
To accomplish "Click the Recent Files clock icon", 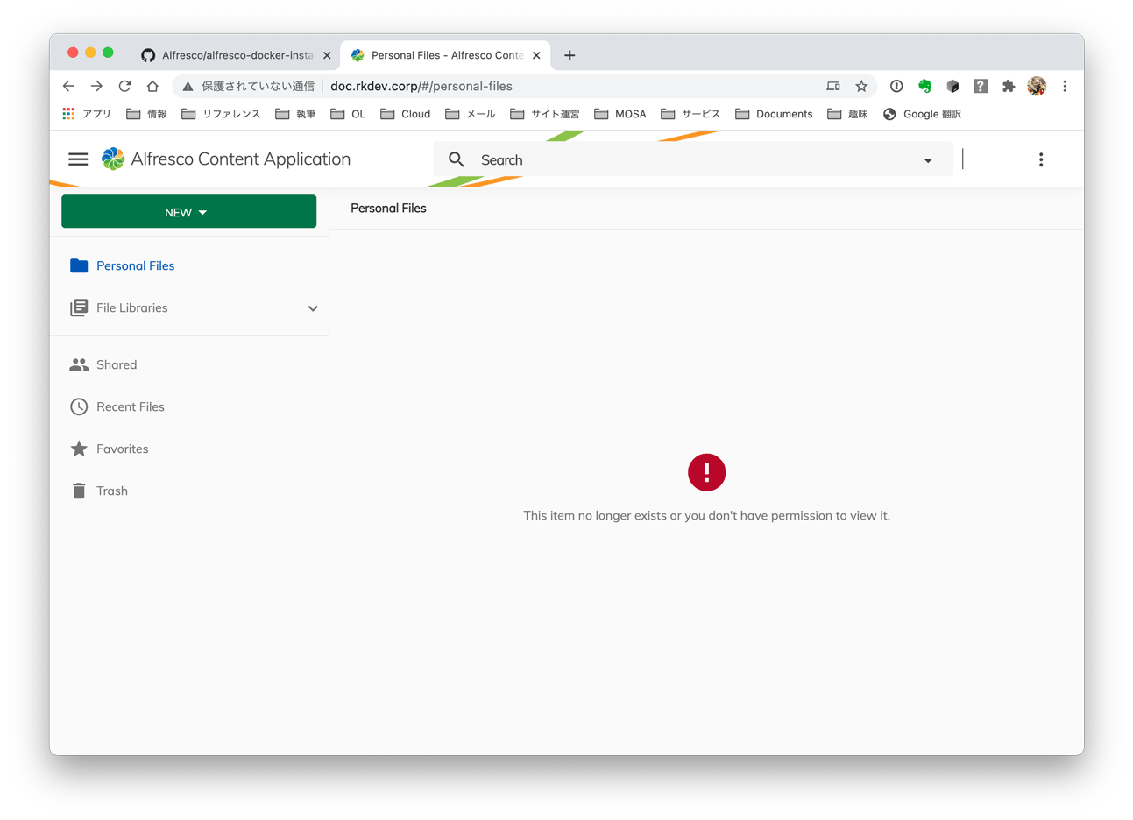I will click(79, 406).
